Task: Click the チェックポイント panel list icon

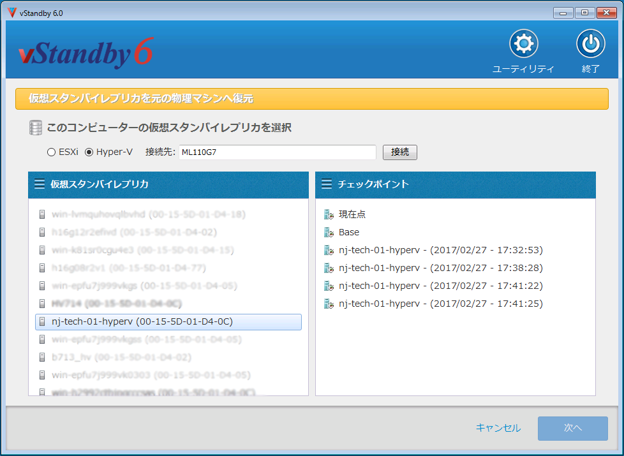Action: click(x=327, y=184)
